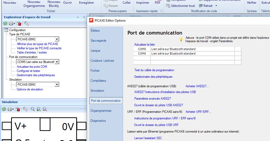Click Configurer et tester link
The width and height of the screenshot is (270, 141).
[x=28, y=71]
